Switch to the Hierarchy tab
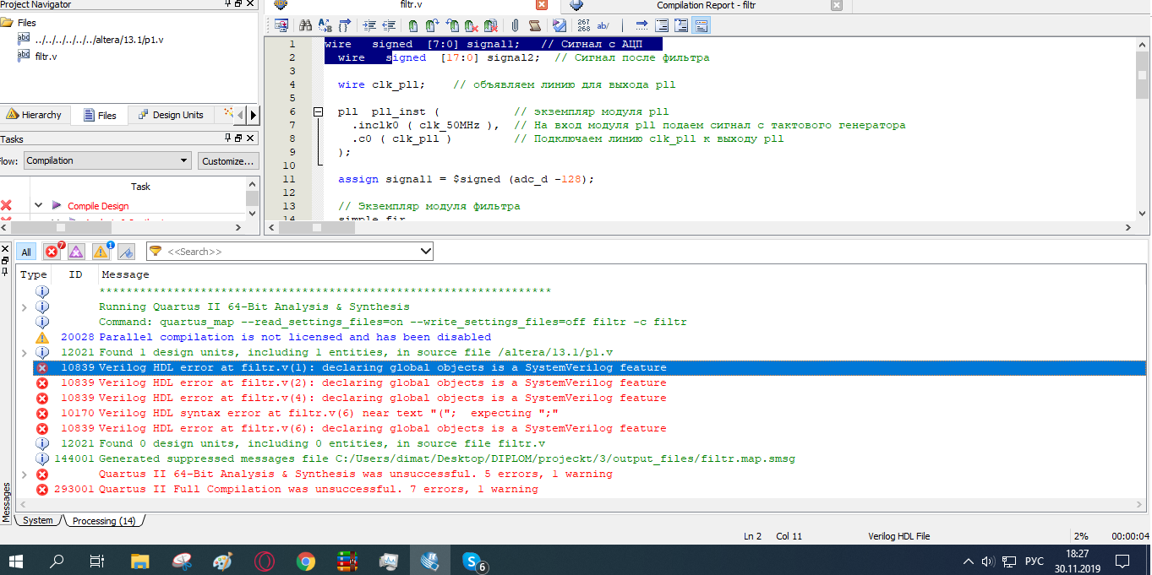Screen dimensions: 1152x575 (x=33, y=115)
